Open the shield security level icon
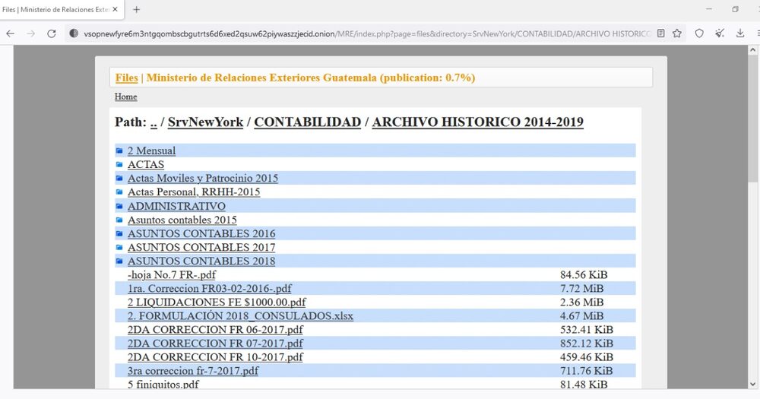The image size is (760, 399). (699, 33)
